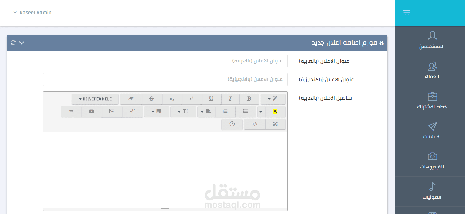The width and height of the screenshot is (465, 214).
Task: Insert a hyperlink
Action: 132,111
